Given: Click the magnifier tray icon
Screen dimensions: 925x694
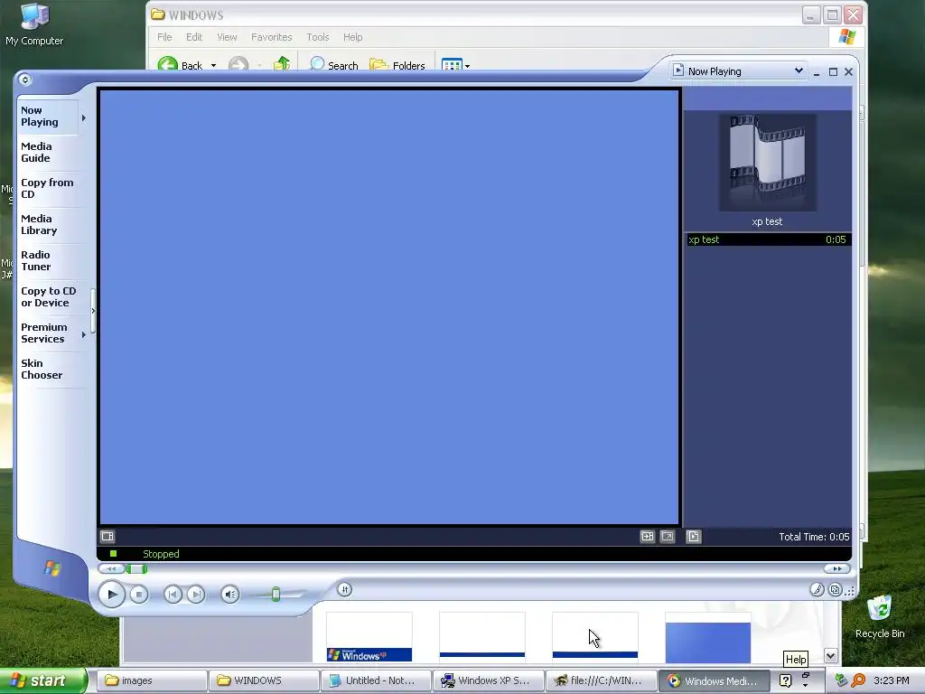Looking at the screenshot, I should (858, 680).
